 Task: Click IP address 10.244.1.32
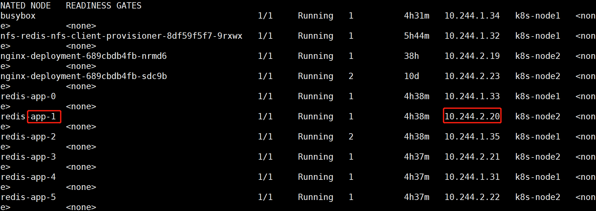pos(472,36)
